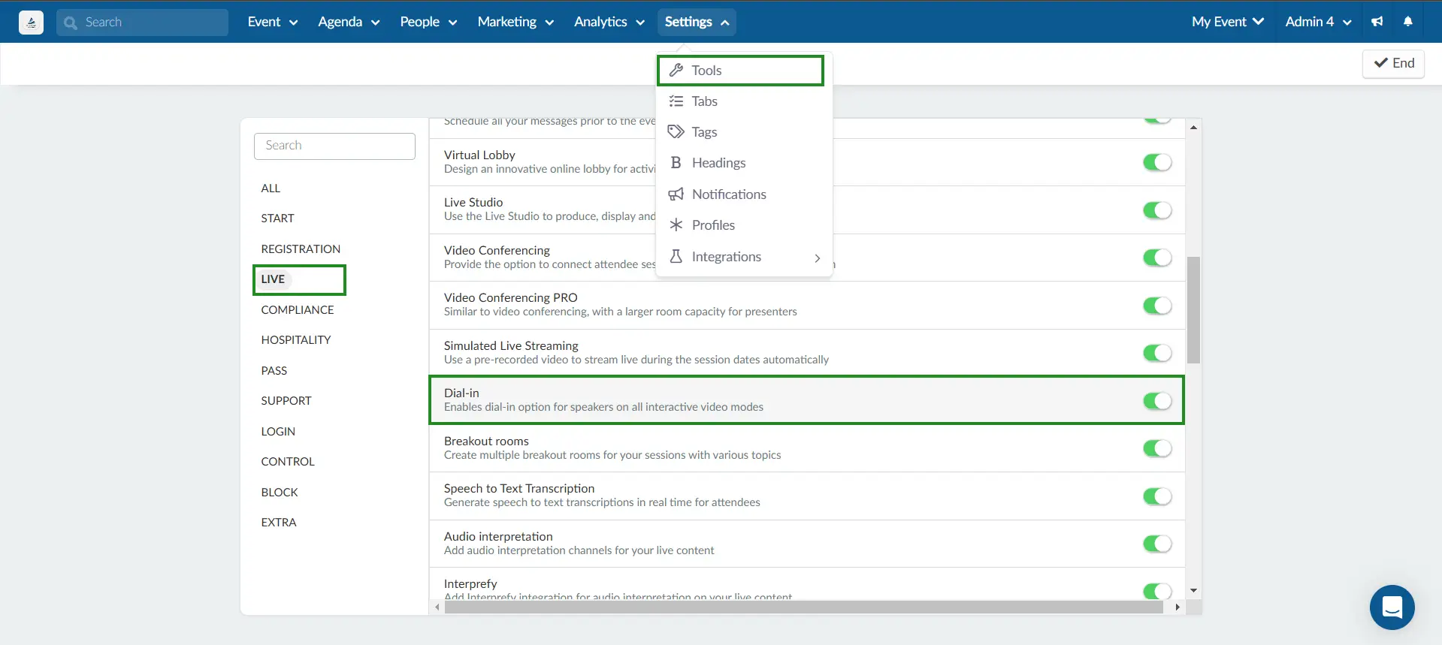The image size is (1442, 645).
Task: Click the megaphone icon beside Notifications
Action: [676, 194]
